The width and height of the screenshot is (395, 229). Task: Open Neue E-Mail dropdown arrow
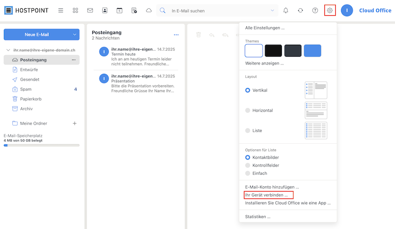pyautogui.click(x=75, y=34)
